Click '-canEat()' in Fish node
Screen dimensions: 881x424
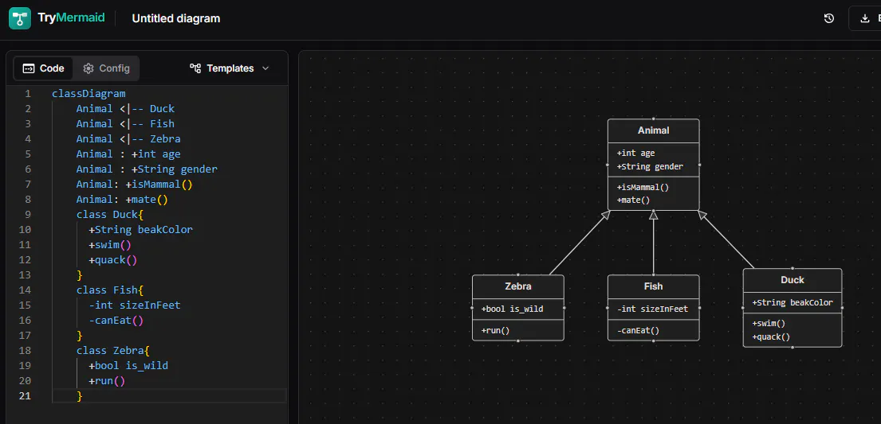pos(638,331)
